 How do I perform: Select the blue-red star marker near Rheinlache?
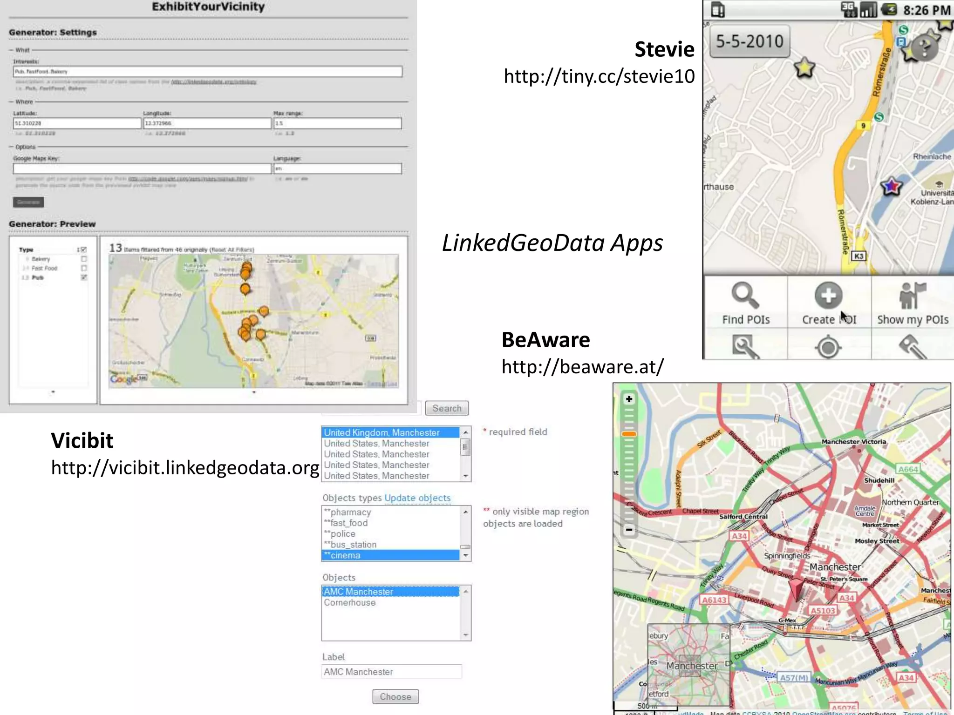(891, 186)
